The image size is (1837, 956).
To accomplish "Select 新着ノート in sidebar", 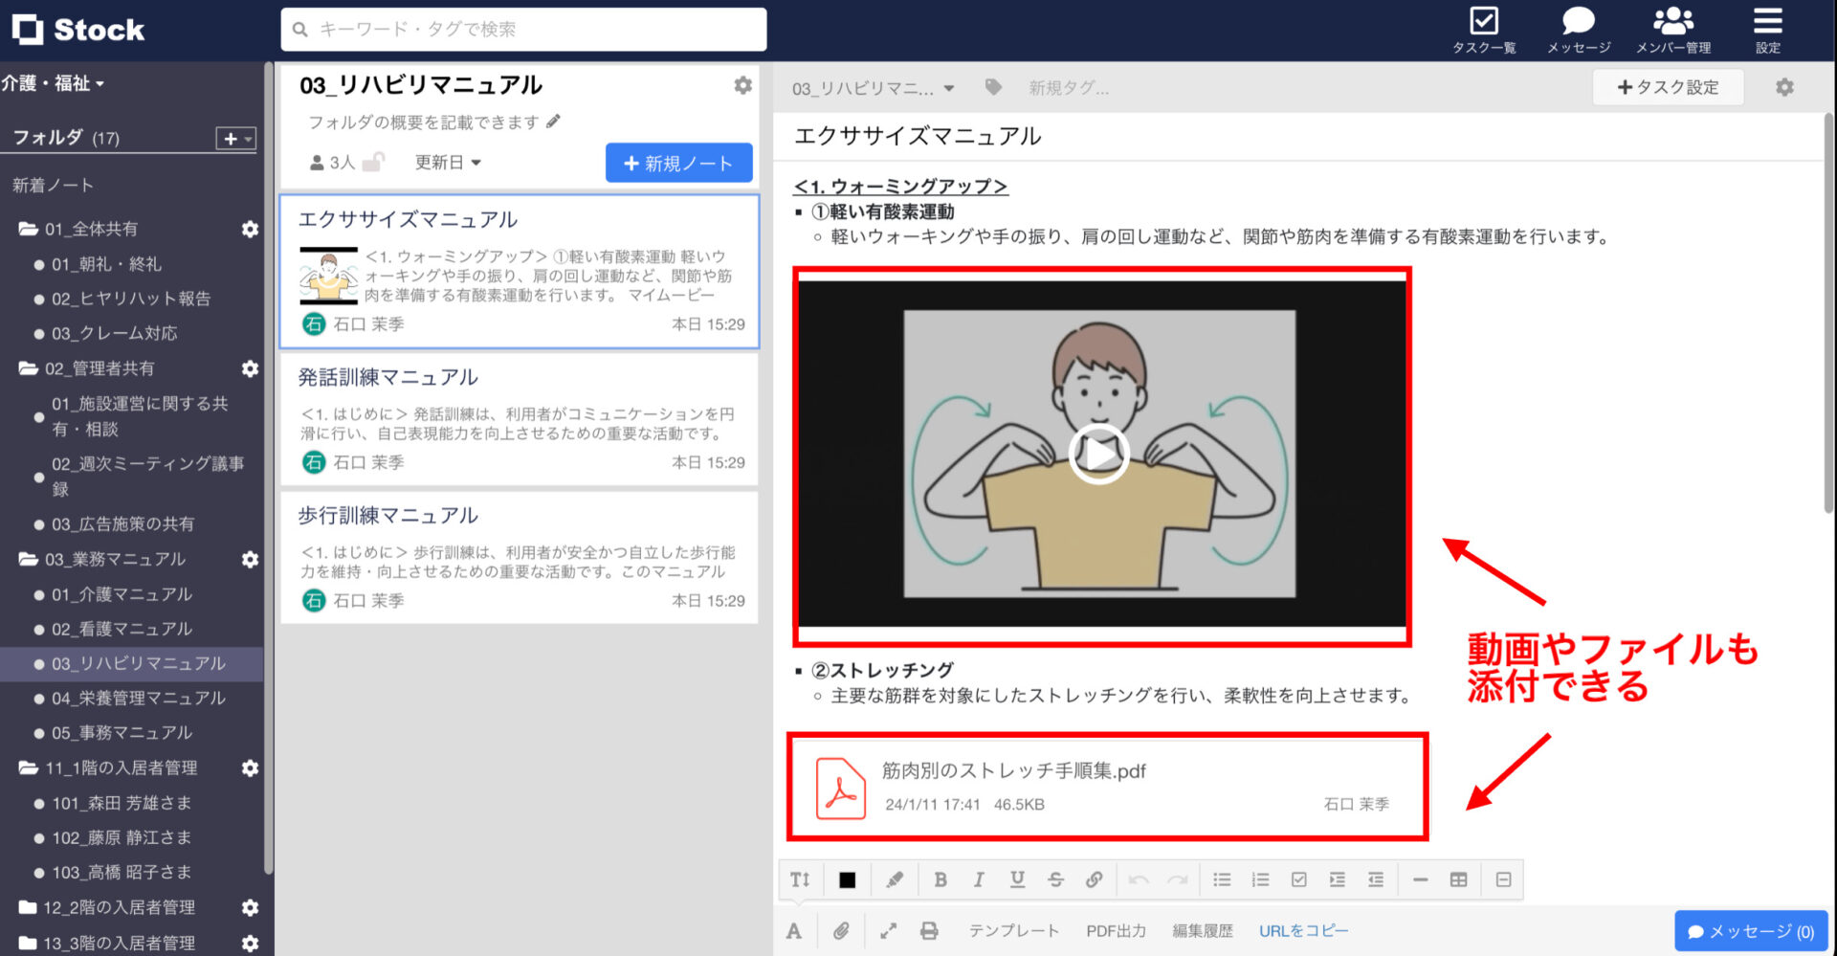I will tap(53, 185).
